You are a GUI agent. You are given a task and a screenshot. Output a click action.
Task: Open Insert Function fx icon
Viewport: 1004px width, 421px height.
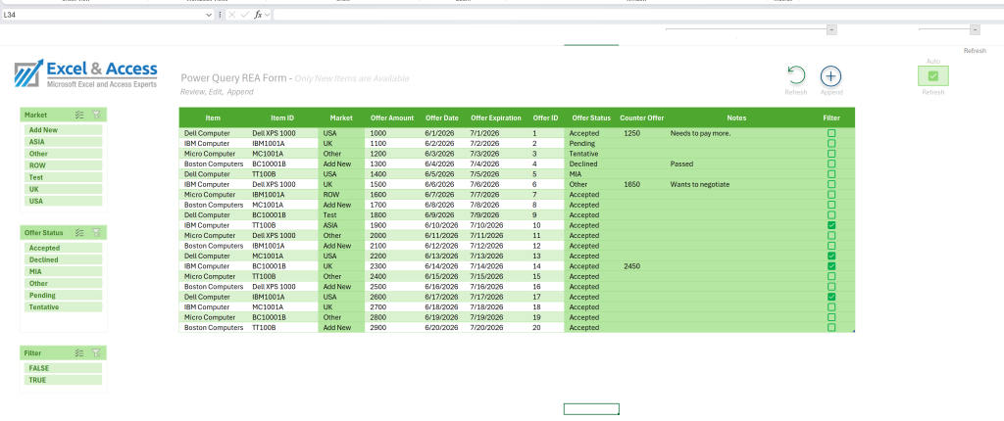pyautogui.click(x=258, y=14)
